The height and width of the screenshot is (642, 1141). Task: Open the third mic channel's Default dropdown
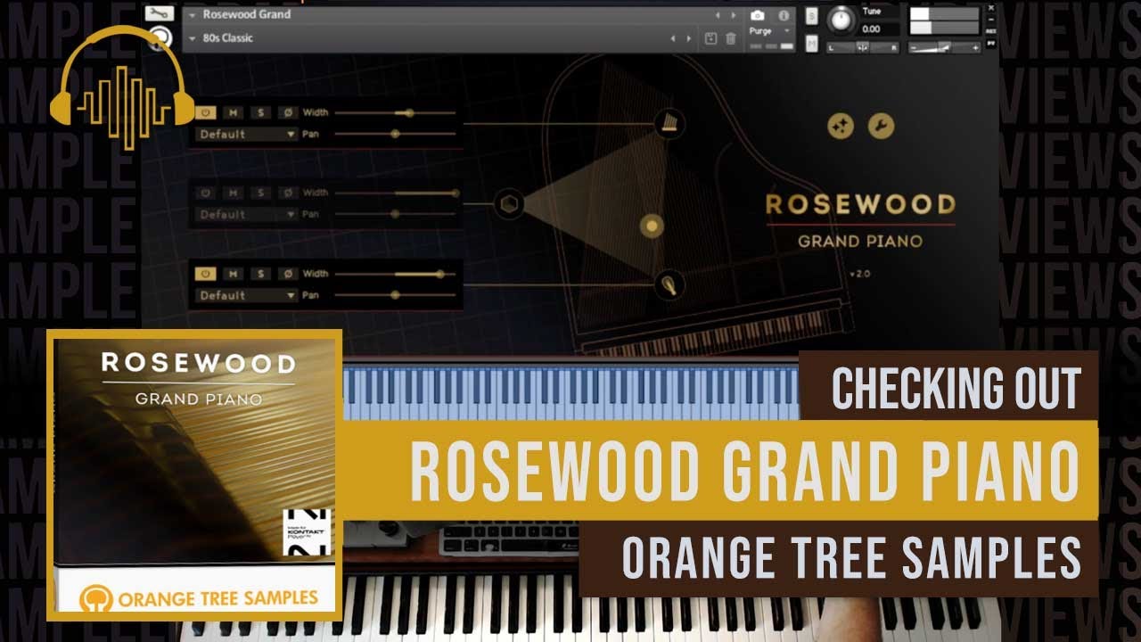[x=247, y=295]
